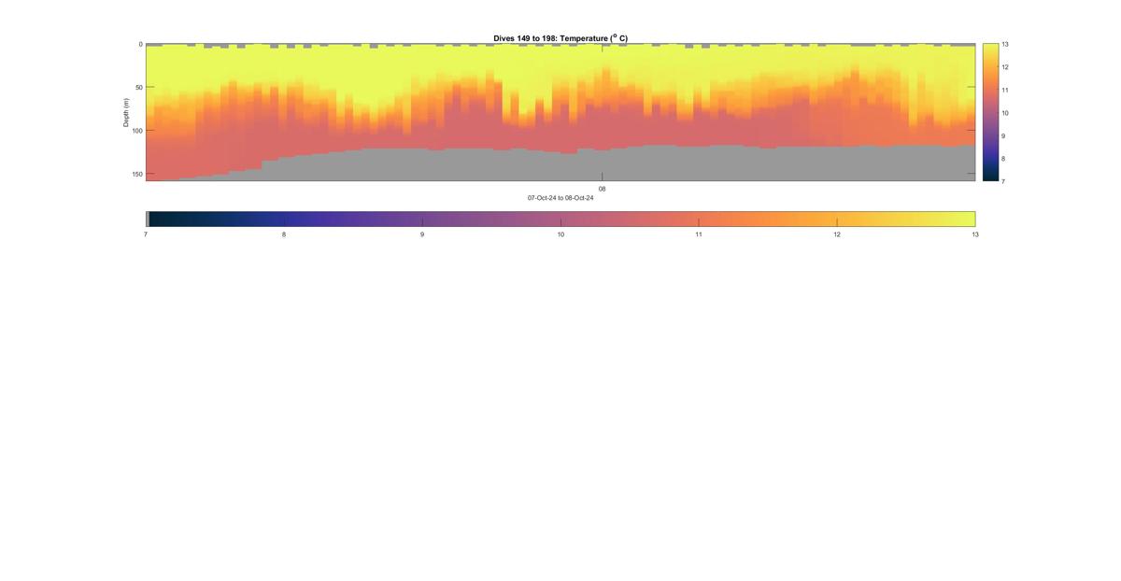Select label '9' under the horizontal colorbar
This screenshot has width=1121, height=581.
pos(422,234)
